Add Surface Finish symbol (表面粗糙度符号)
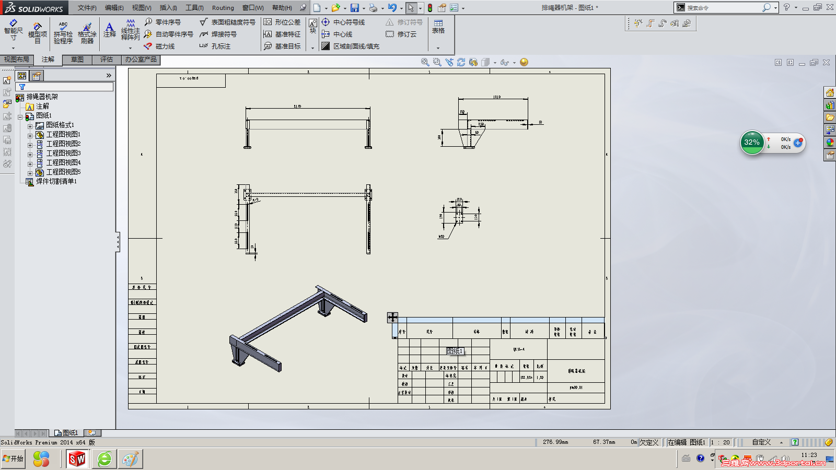The image size is (836, 470). click(x=228, y=22)
